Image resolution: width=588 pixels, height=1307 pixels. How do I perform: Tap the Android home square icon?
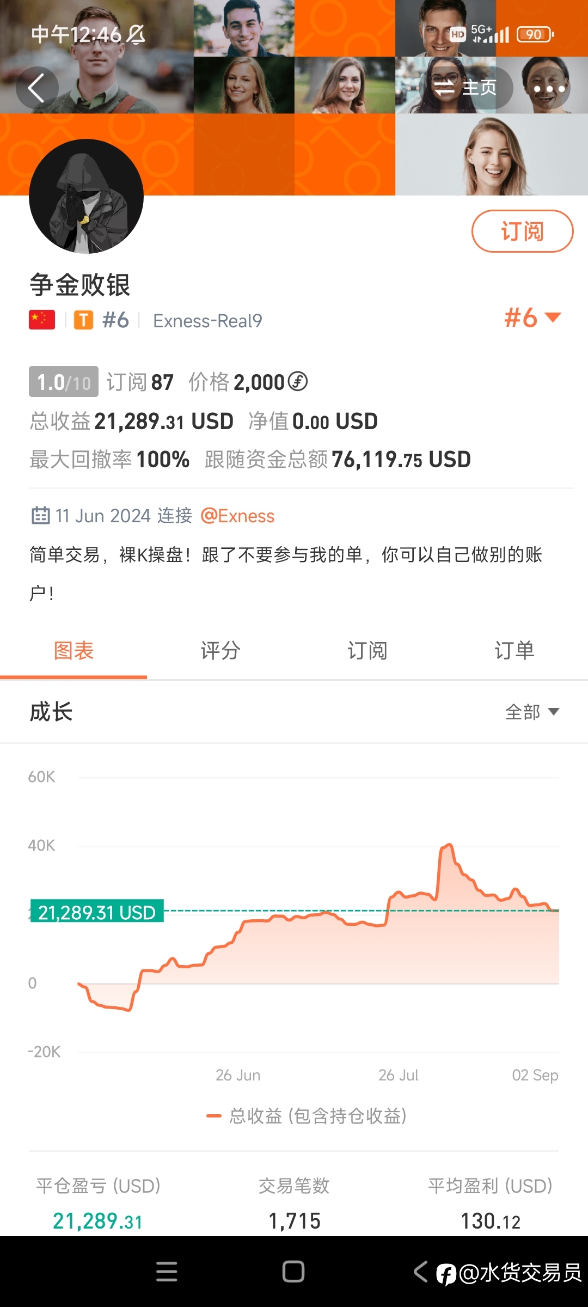(x=293, y=1272)
